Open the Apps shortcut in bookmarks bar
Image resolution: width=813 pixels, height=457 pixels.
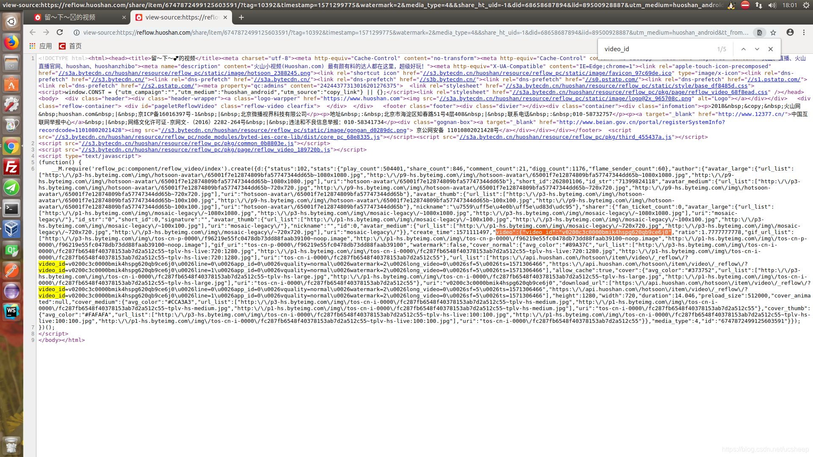pyautogui.click(x=41, y=46)
